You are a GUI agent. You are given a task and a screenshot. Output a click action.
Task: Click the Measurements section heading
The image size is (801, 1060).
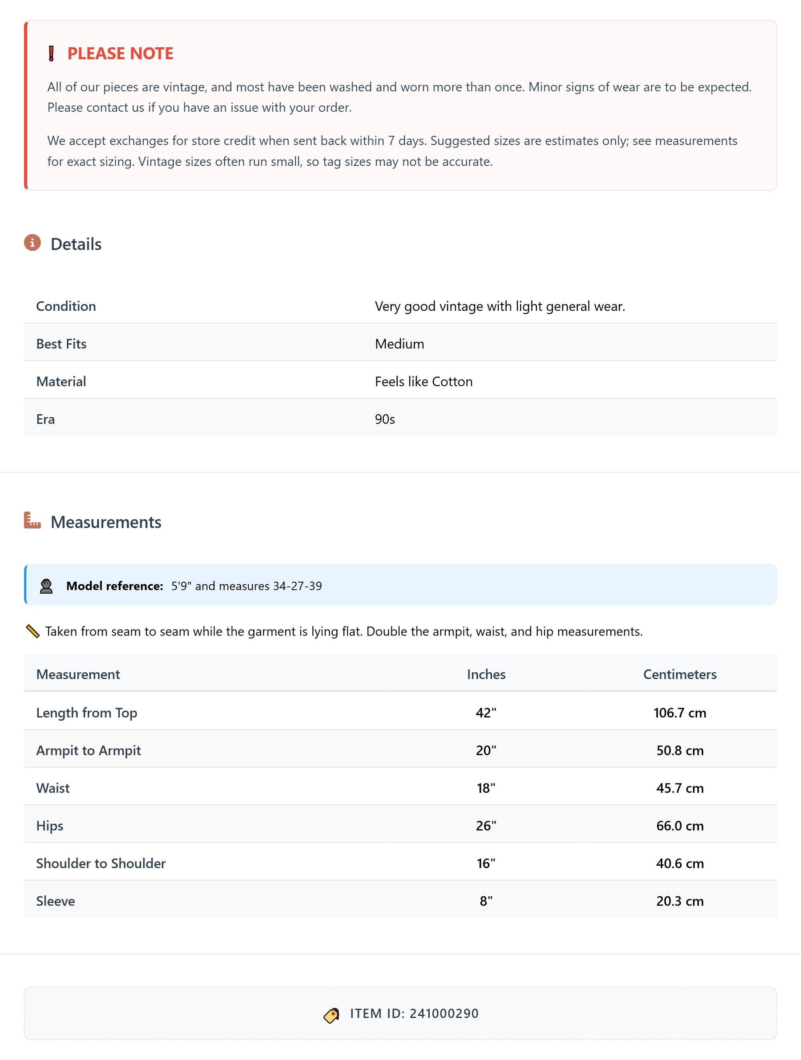(106, 522)
